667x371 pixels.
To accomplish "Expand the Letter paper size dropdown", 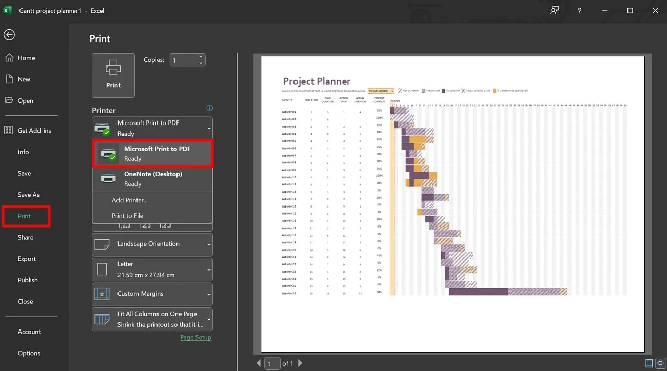I will [152, 269].
